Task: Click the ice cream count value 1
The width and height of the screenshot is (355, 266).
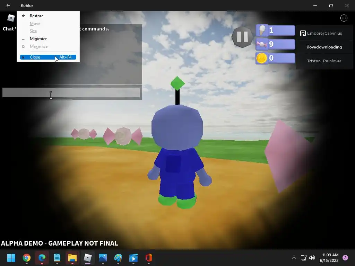Action: click(271, 30)
